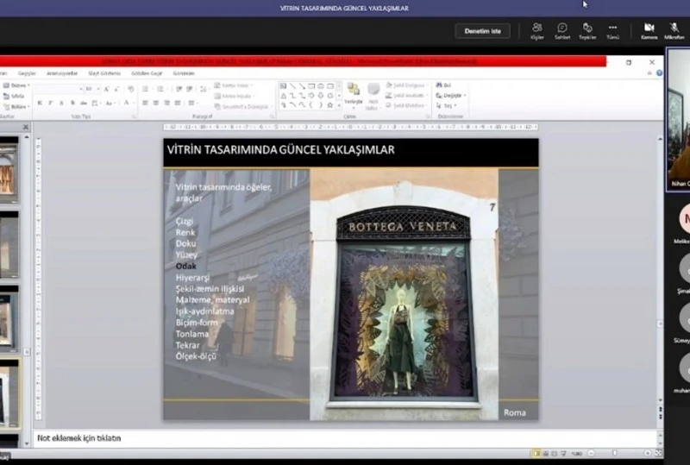Toggle bold text formatting in ribbon
This screenshot has width=690, height=465.
tap(40, 103)
